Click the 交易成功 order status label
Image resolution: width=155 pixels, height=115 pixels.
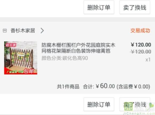click(x=140, y=31)
